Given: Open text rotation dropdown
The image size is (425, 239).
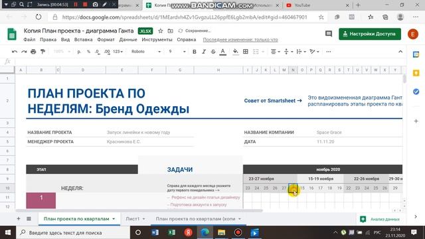Looking at the screenshot, I should point(314,52).
